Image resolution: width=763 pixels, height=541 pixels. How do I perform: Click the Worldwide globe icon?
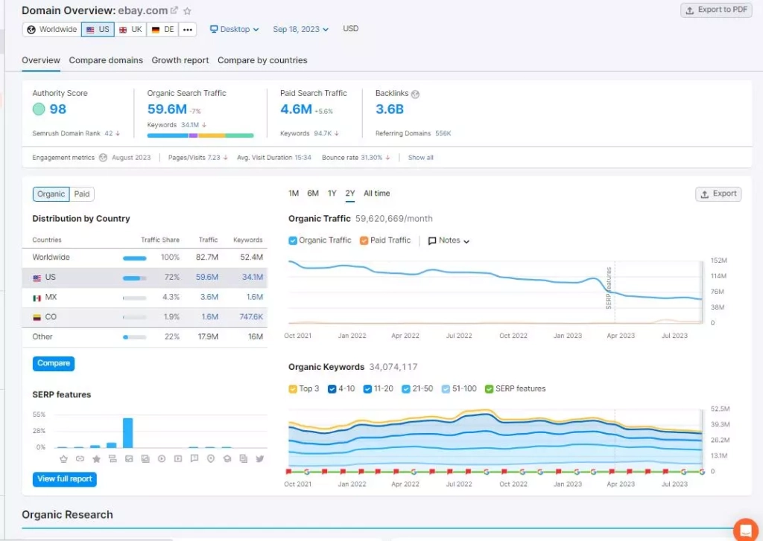[x=31, y=30]
